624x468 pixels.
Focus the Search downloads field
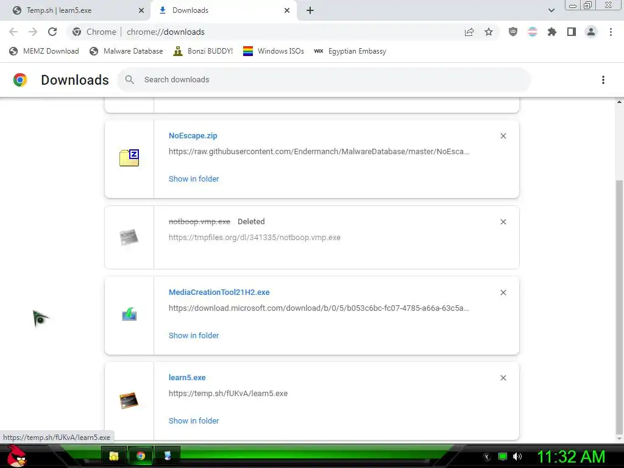click(x=324, y=80)
